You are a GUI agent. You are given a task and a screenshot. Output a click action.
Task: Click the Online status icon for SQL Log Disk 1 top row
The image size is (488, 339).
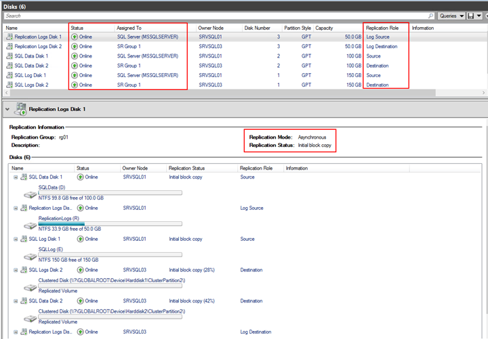pos(75,75)
